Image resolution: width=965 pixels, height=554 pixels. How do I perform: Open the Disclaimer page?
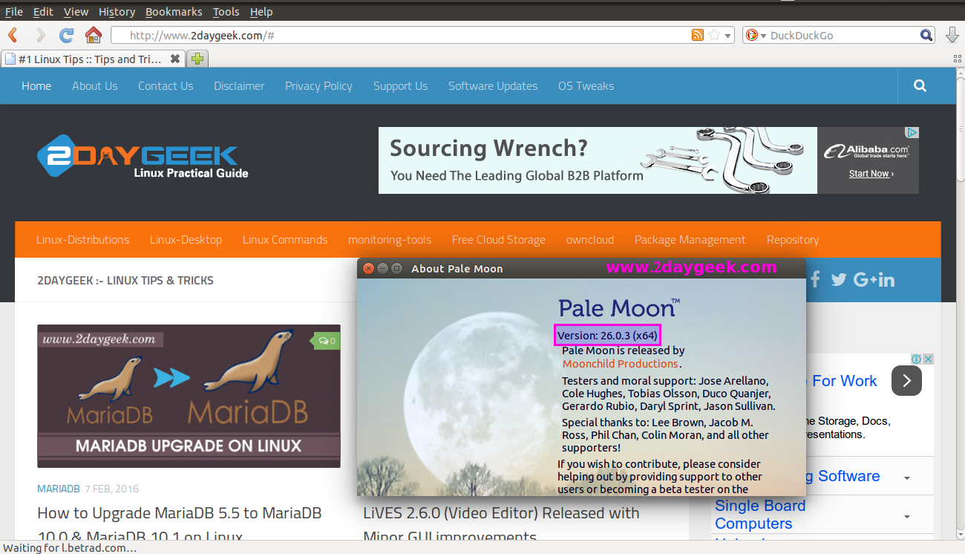[x=239, y=86]
